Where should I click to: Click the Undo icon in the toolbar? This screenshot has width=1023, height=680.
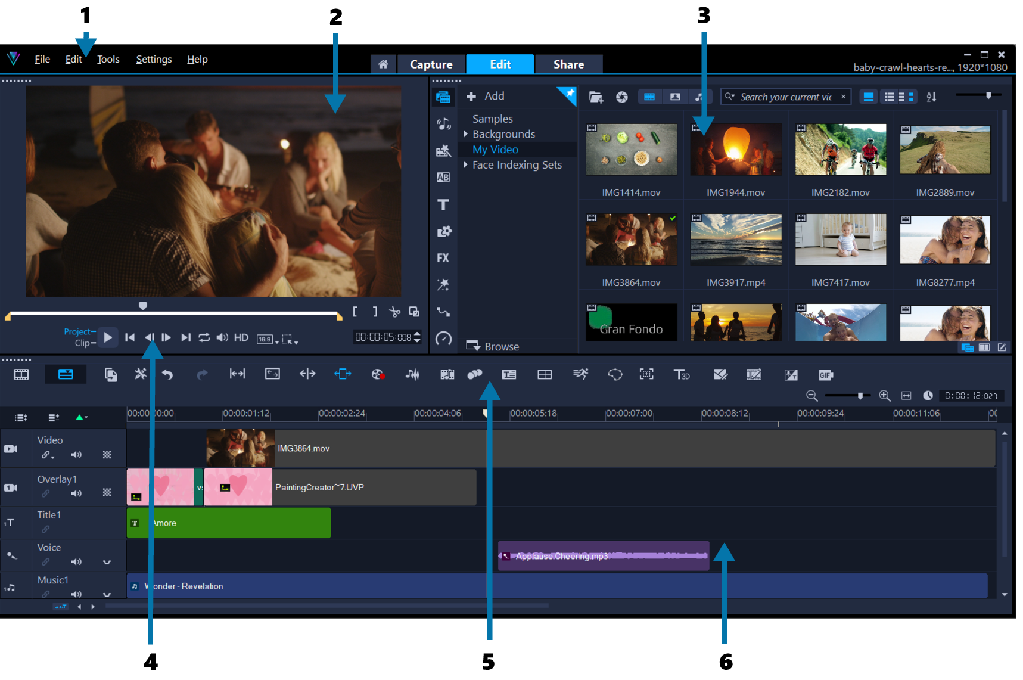tap(168, 374)
